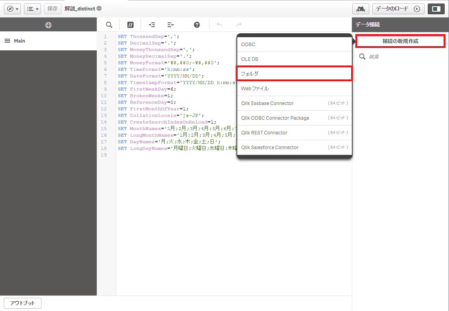Open the list view options dropdown
This screenshot has height=311, width=449.
tap(33, 9)
